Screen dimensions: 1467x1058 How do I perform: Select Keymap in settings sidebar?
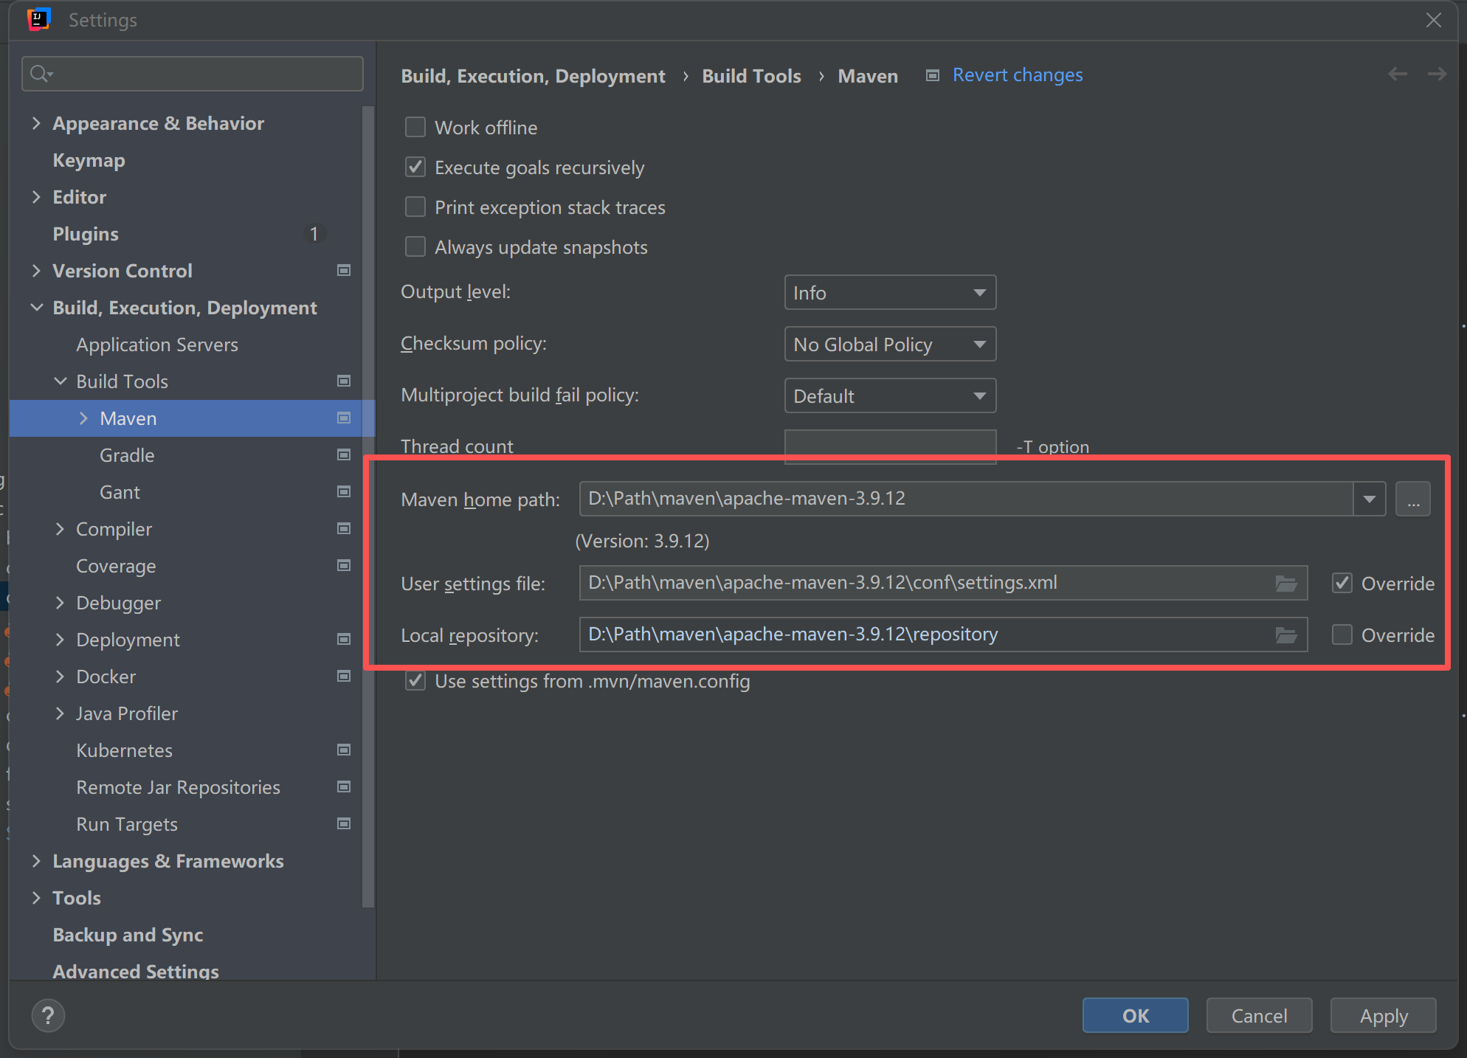(x=89, y=160)
